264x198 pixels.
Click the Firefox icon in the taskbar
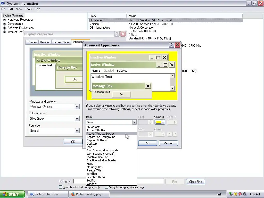[73, 194]
